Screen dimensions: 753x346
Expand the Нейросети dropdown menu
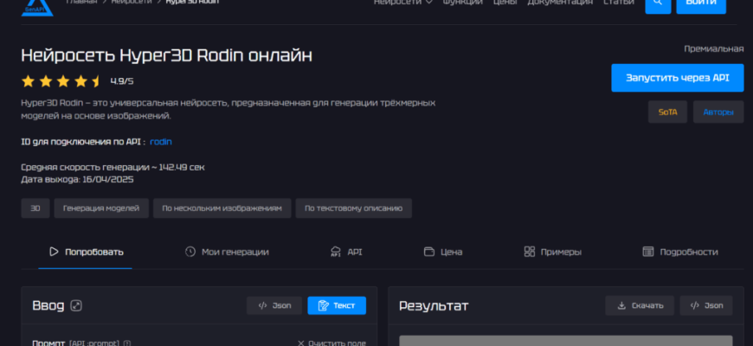(x=402, y=3)
